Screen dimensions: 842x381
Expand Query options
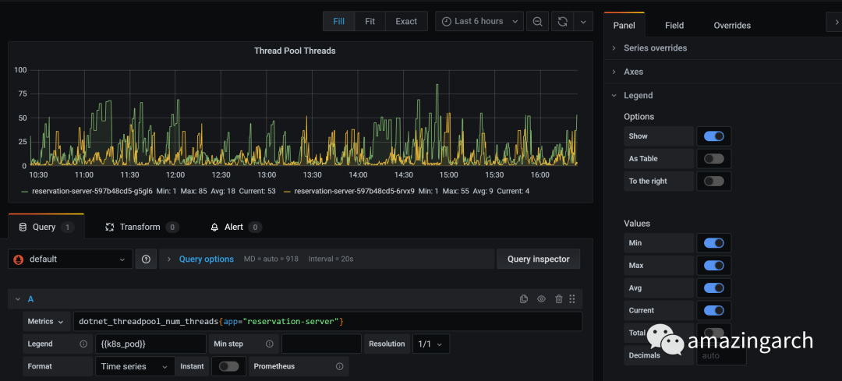coord(206,259)
